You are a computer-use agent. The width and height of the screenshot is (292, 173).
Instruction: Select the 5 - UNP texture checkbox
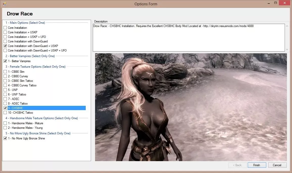tap(5, 90)
